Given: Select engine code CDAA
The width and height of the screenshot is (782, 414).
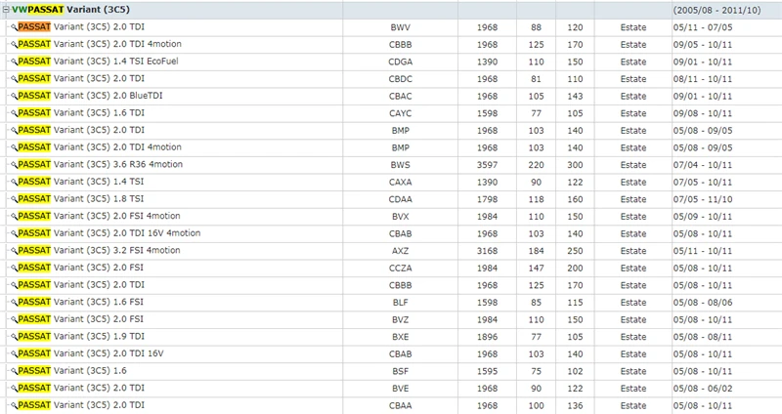Looking at the screenshot, I should pos(401,199).
